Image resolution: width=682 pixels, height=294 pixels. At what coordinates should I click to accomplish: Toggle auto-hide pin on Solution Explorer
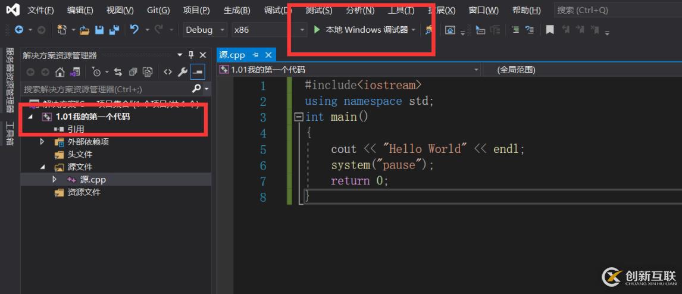pos(191,55)
